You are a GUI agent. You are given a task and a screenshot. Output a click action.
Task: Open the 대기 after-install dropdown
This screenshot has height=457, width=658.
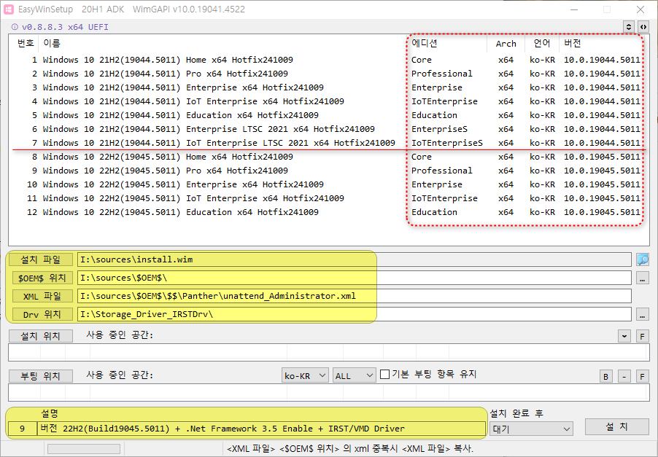pyautogui.click(x=531, y=429)
